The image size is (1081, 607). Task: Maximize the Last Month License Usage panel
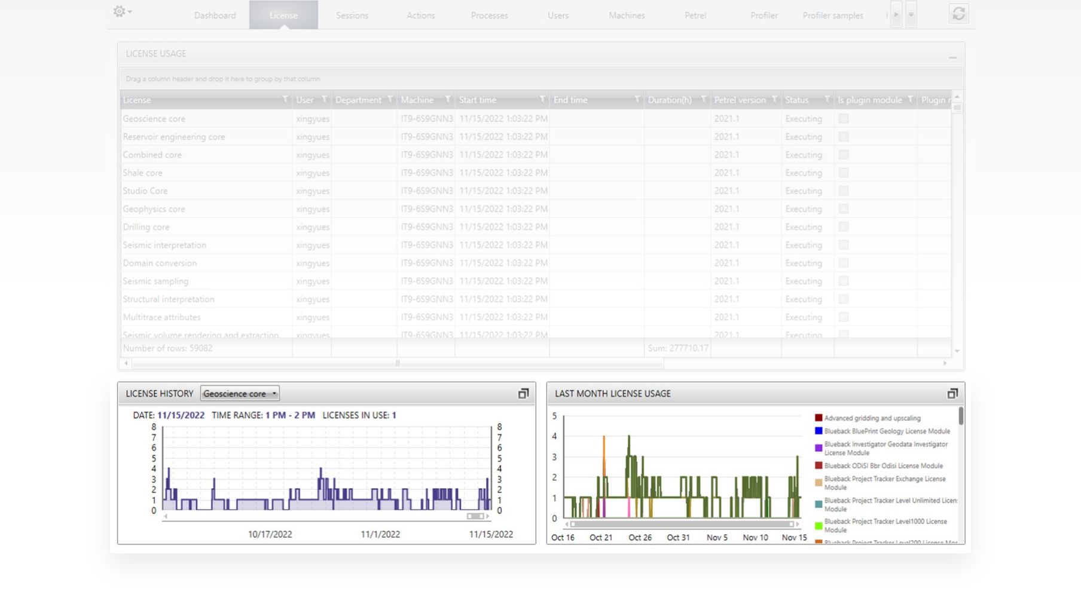pyautogui.click(x=952, y=393)
